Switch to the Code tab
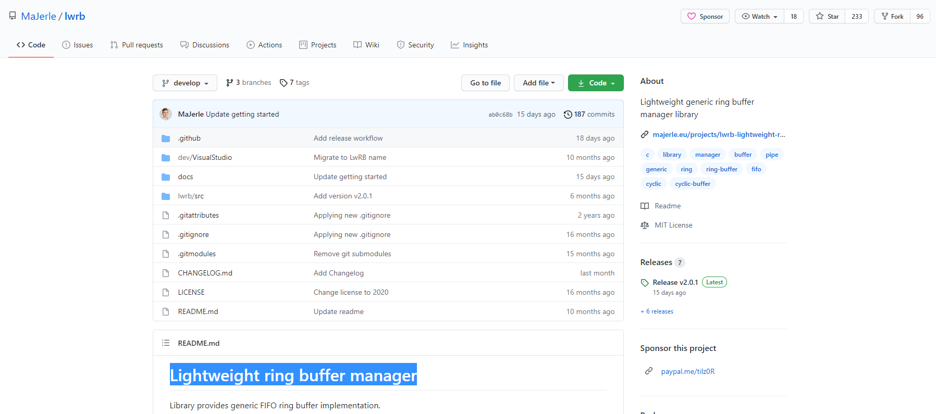This screenshot has width=936, height=414. (31, 45)
